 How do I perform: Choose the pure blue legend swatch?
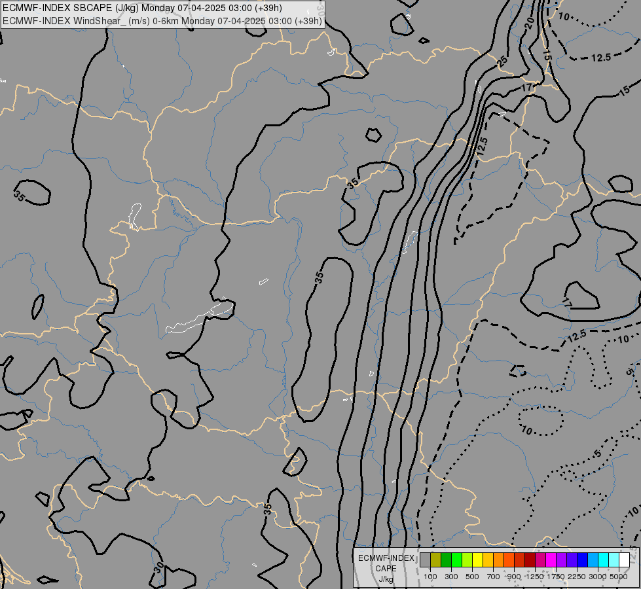583,560
